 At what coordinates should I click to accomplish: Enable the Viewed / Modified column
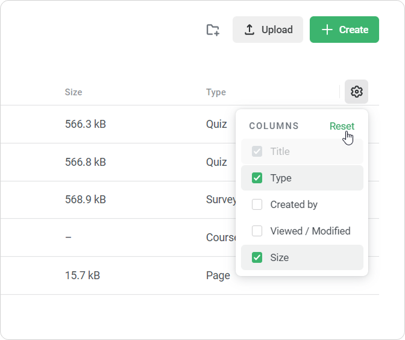(x=257, y=231)
